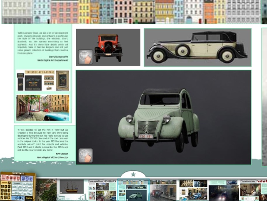Go to the sailing ship page thumbnail
Screen dimensions: 267x201
click(x=72, y=190)
